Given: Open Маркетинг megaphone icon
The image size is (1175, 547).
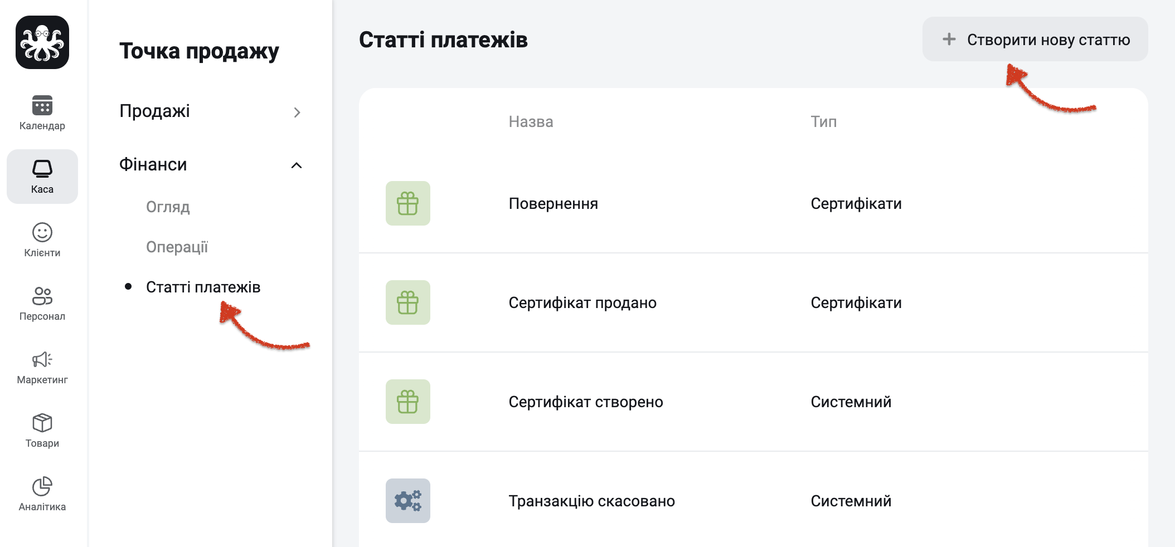Looking at the screenshot, I should 42,359.
